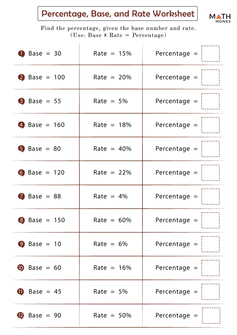Click the Base × Rate formula hint
Screen dimensions: 237x335
pyautogui.click(x=118, y=35)
